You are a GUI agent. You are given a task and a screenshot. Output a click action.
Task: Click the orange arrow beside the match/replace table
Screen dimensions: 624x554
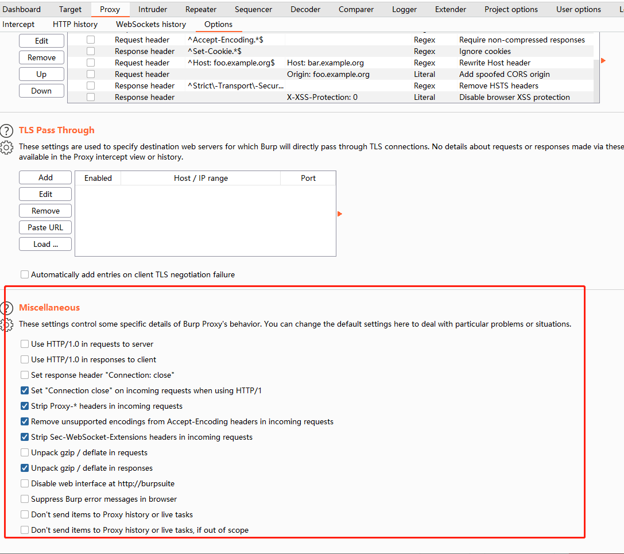603,60
